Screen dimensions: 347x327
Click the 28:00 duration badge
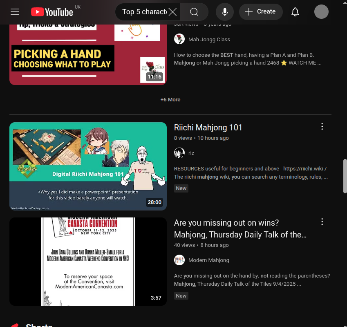click(154, 202)
